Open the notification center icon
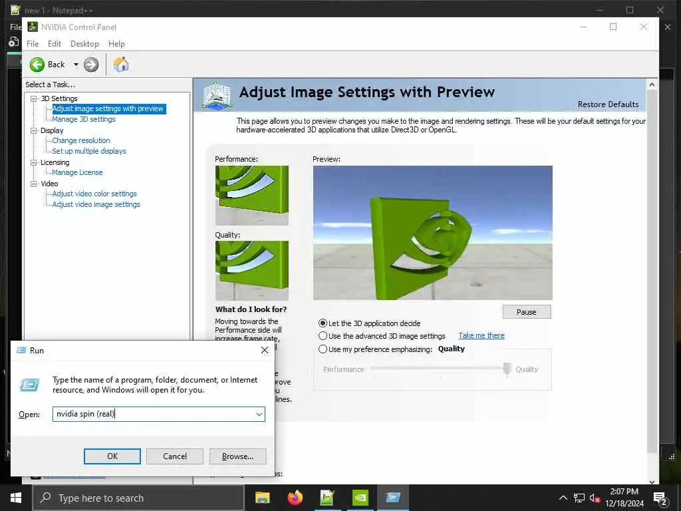 coord(660,498)
